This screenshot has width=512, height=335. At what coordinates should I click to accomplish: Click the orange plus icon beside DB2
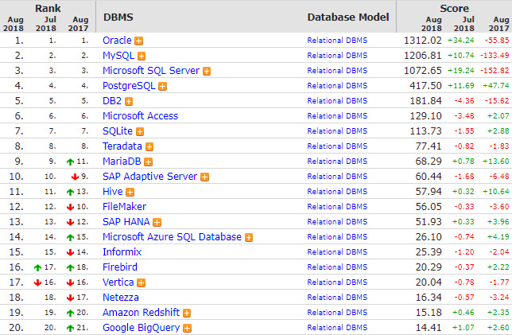point(129,102)
